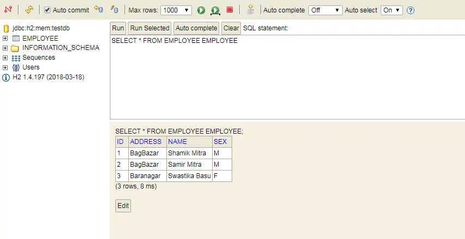This screenshot has height=239, width=465.
Task: Run query with green play icon
Action: (x=201, y=10)
